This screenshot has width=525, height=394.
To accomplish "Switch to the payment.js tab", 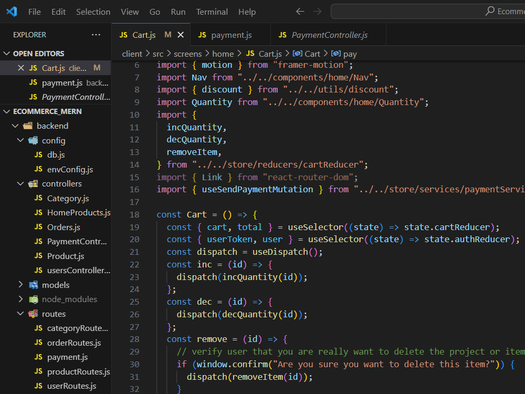I will [231, 35].
